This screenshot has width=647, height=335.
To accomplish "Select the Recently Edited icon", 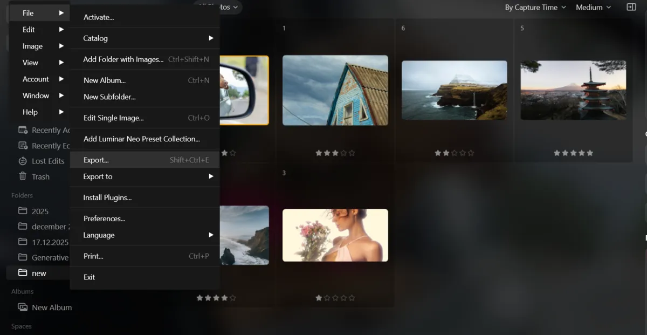I will pyautogui.click(x=24, y=145).
